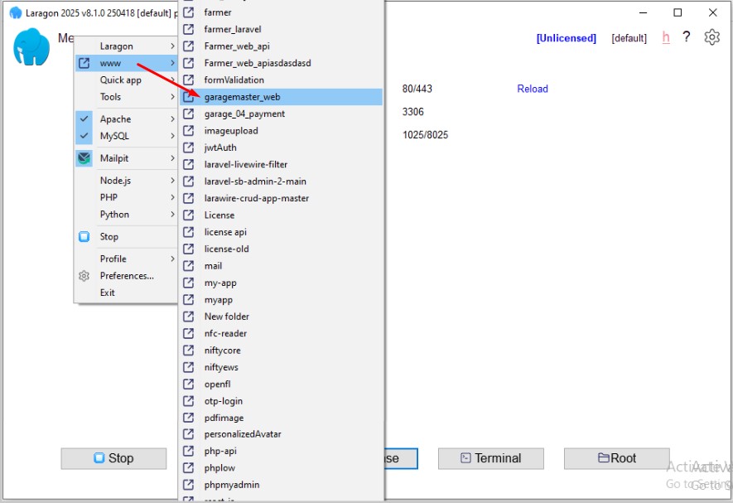733x503 pixels.
Task: Click the Stop button at the bottom
Action: click(x=113, y=458)
